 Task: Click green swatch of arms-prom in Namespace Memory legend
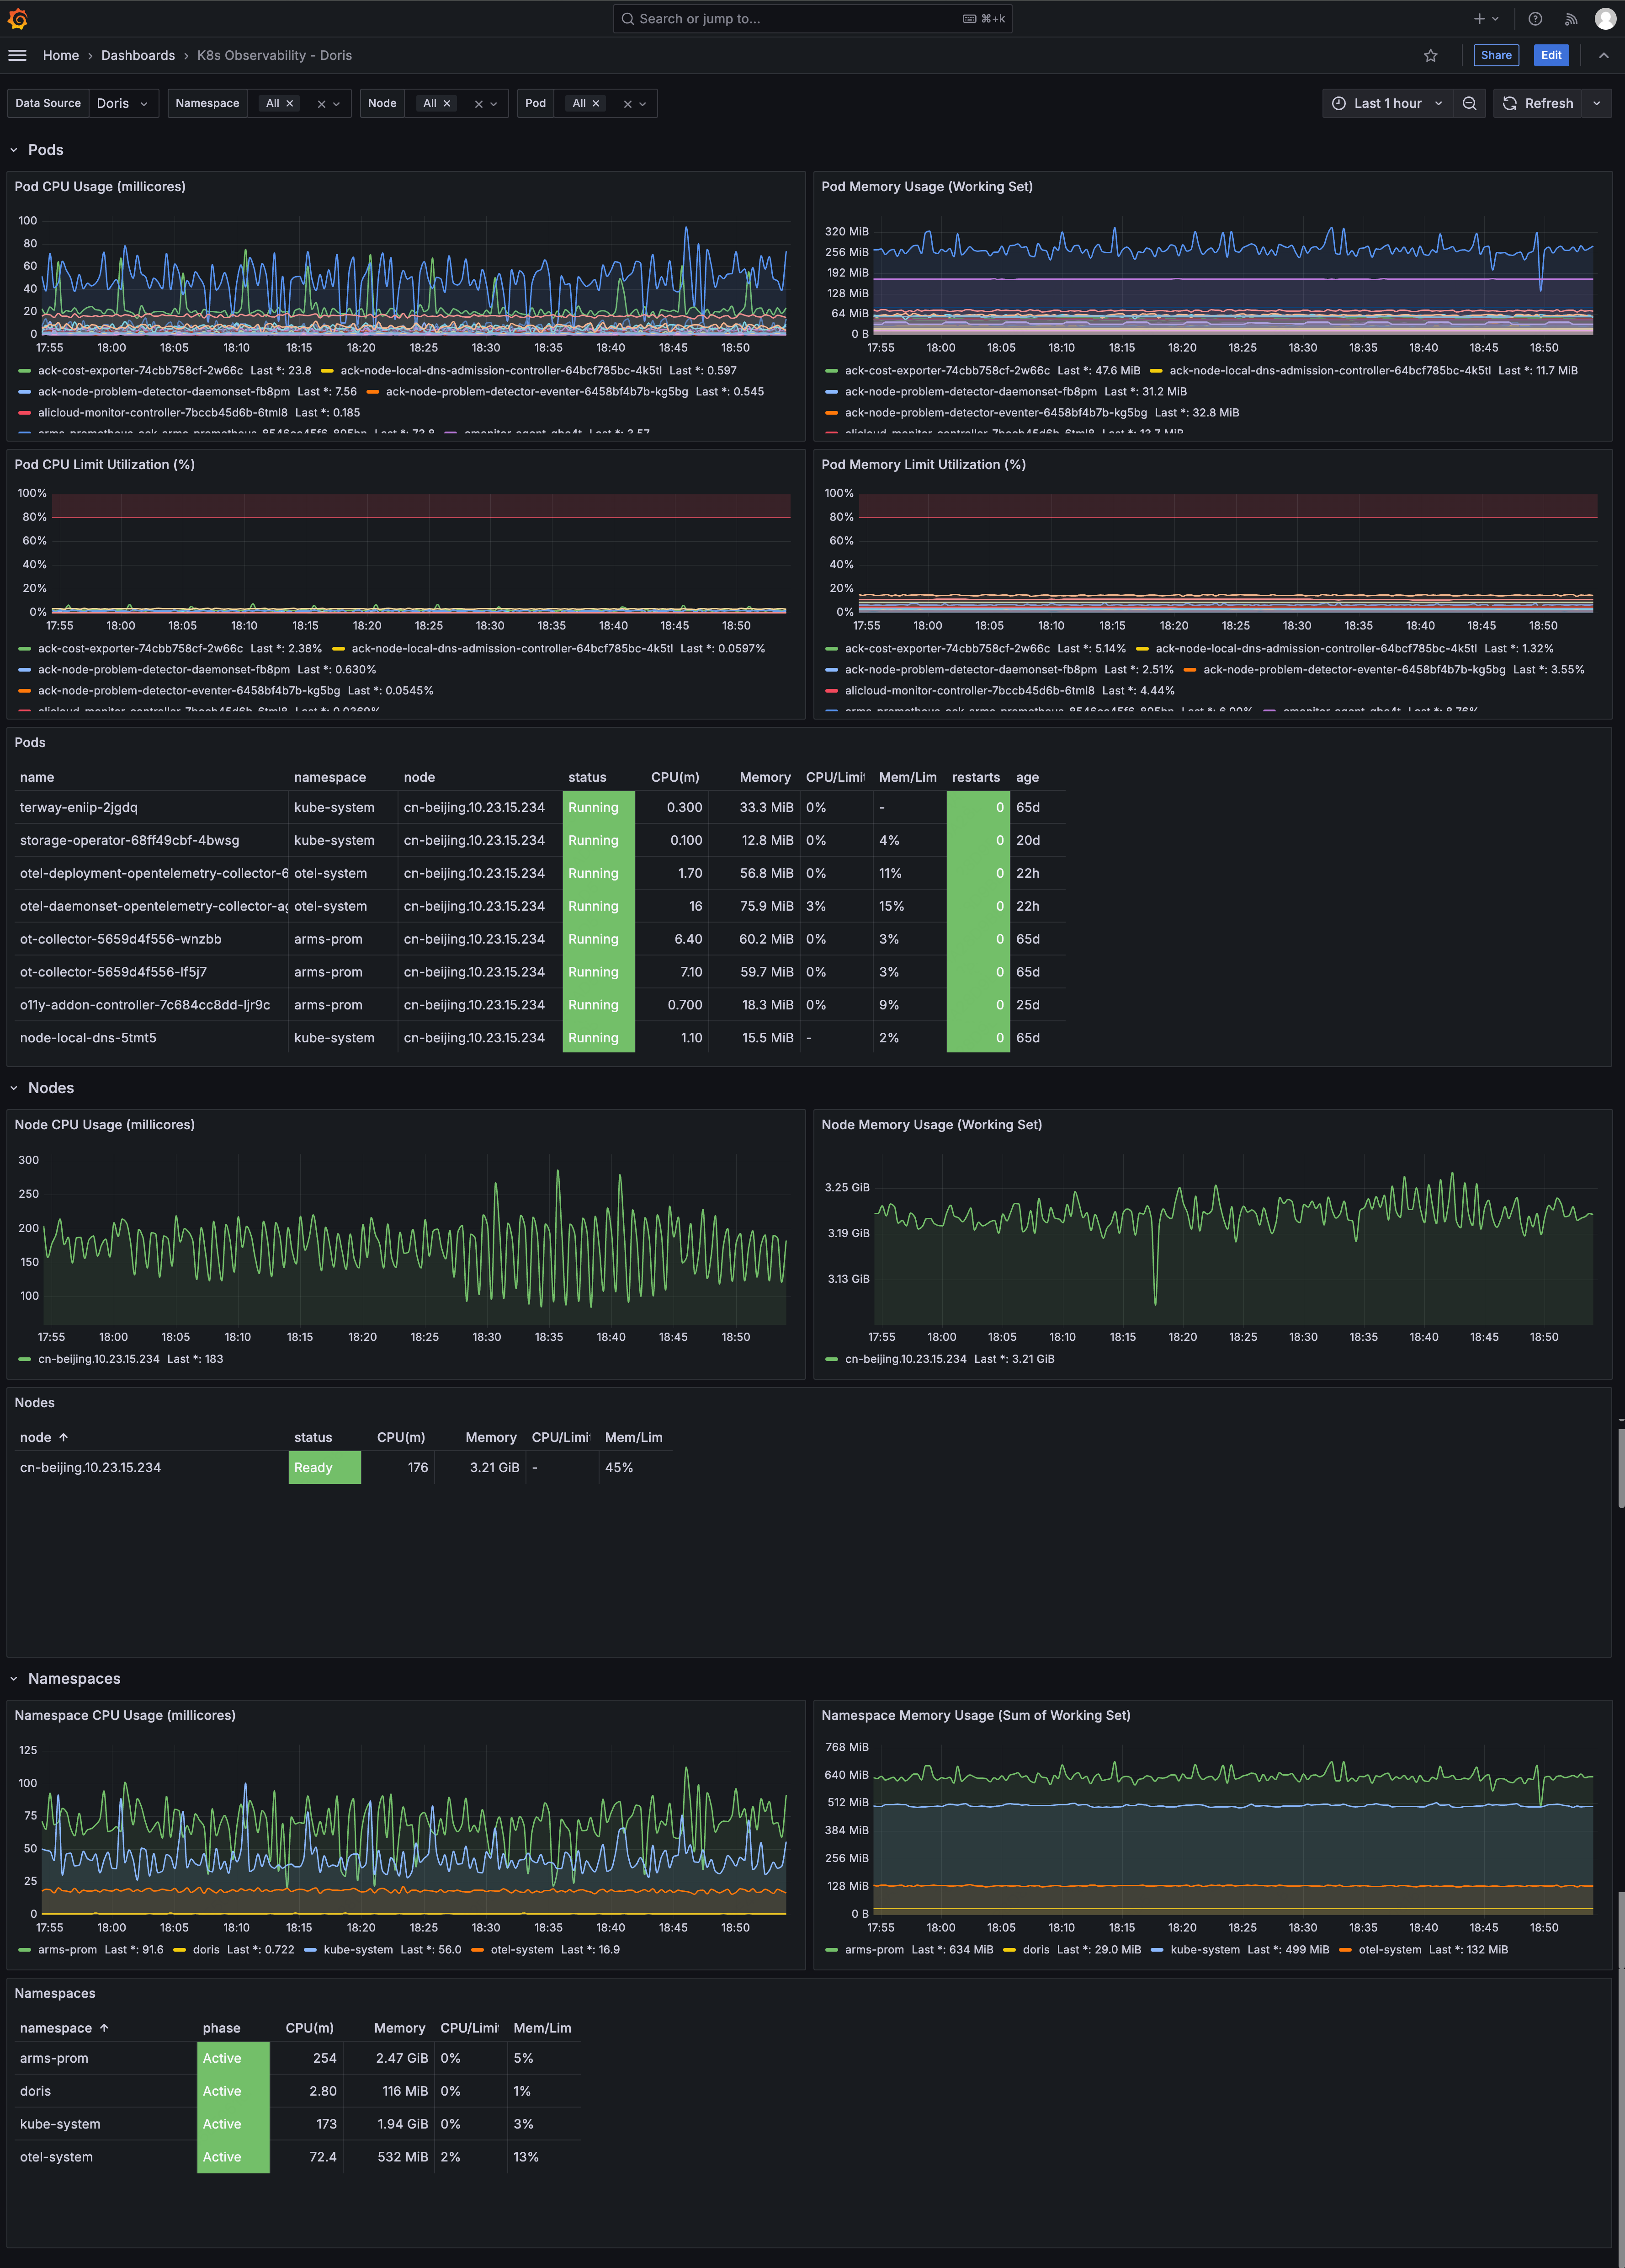point(832,1950)
